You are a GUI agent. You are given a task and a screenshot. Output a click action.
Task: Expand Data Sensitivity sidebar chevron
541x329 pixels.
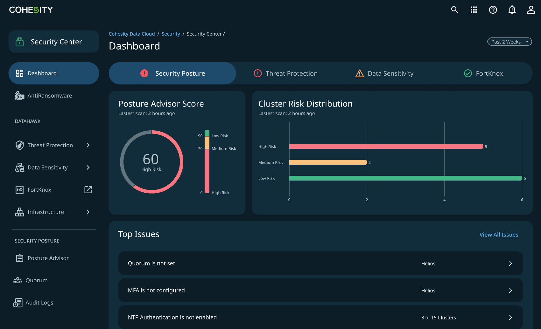click(88, 168)
